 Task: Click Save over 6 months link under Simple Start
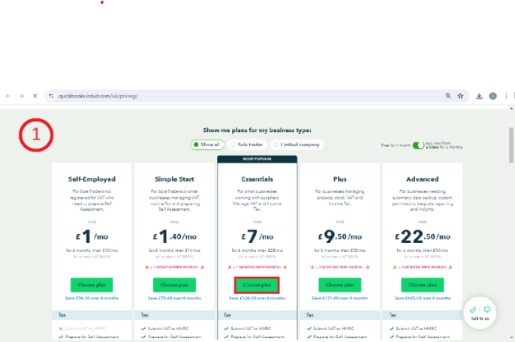(x=174, y=298)
